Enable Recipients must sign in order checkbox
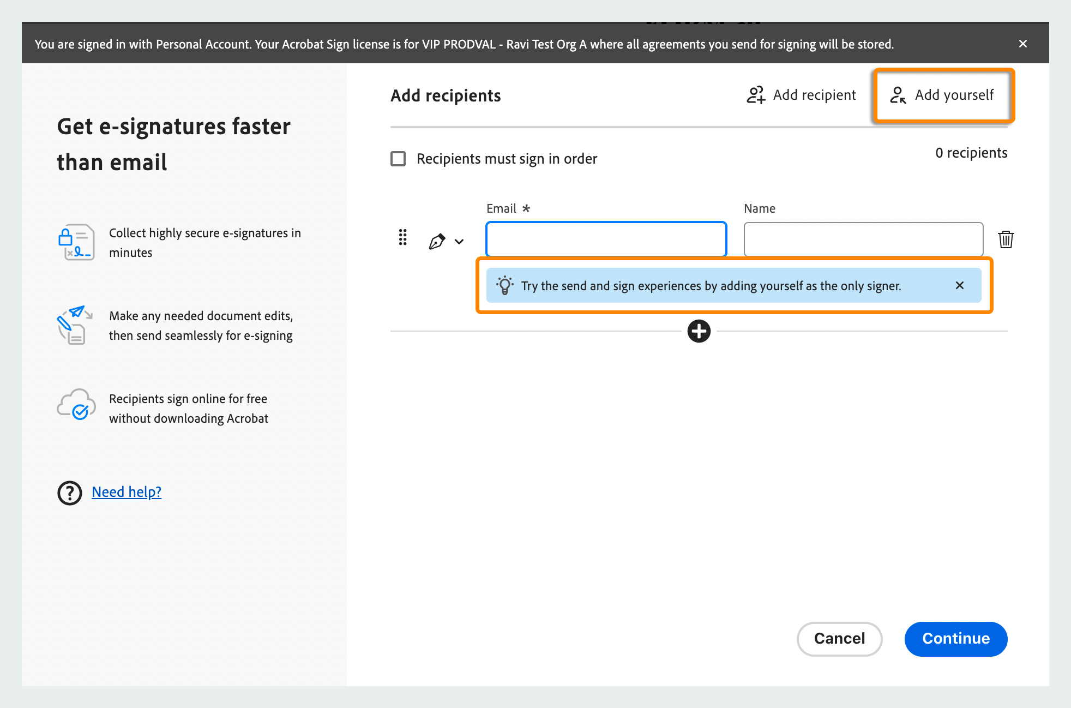 click(x=398, y=159)
